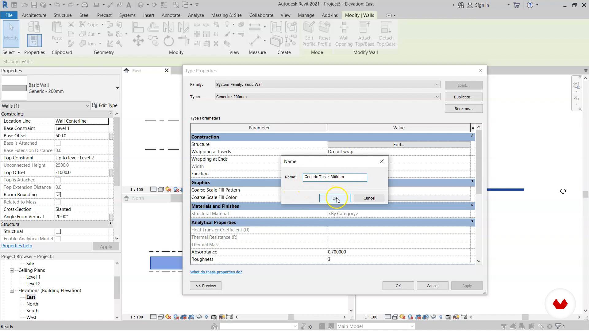Open the File menu tab
Image resolution: width=589 pixels, height=331 pixels.
point(9,15)
